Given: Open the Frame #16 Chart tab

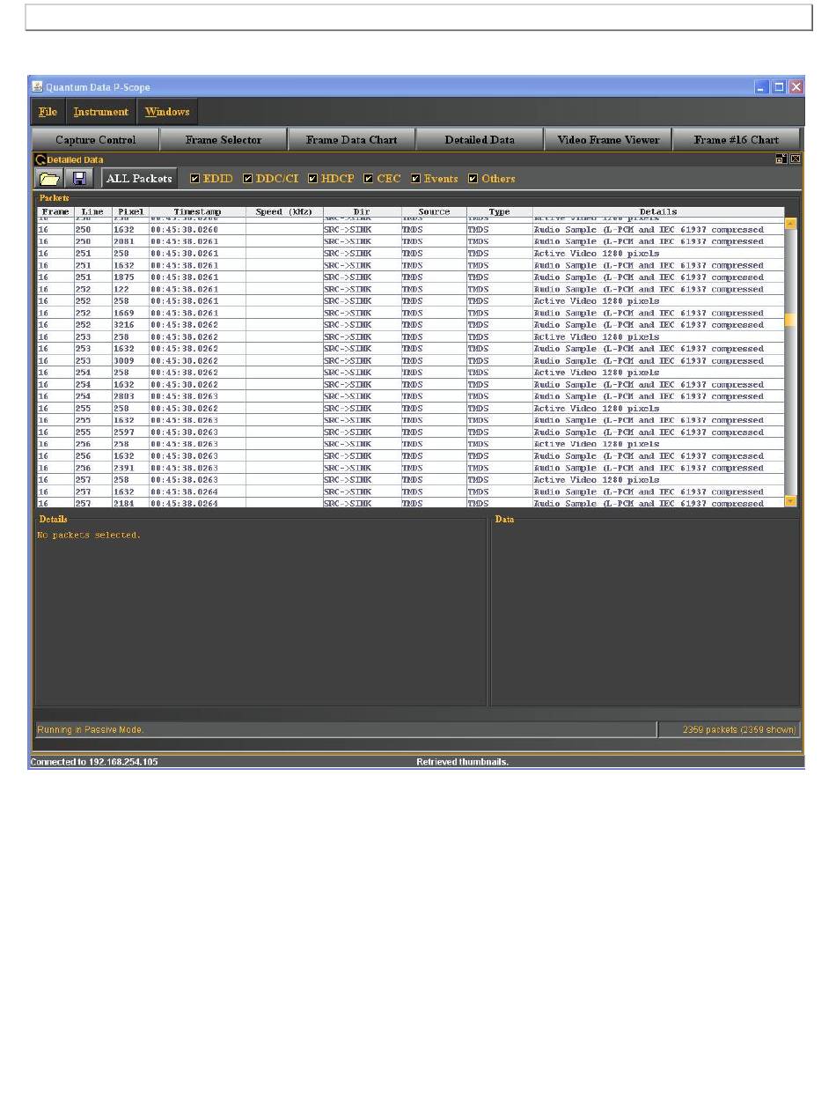Looking at the screenshot, I should (737, 139).
